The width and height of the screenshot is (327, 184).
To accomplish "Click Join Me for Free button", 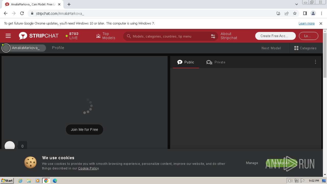I will (x=84, y=130).
